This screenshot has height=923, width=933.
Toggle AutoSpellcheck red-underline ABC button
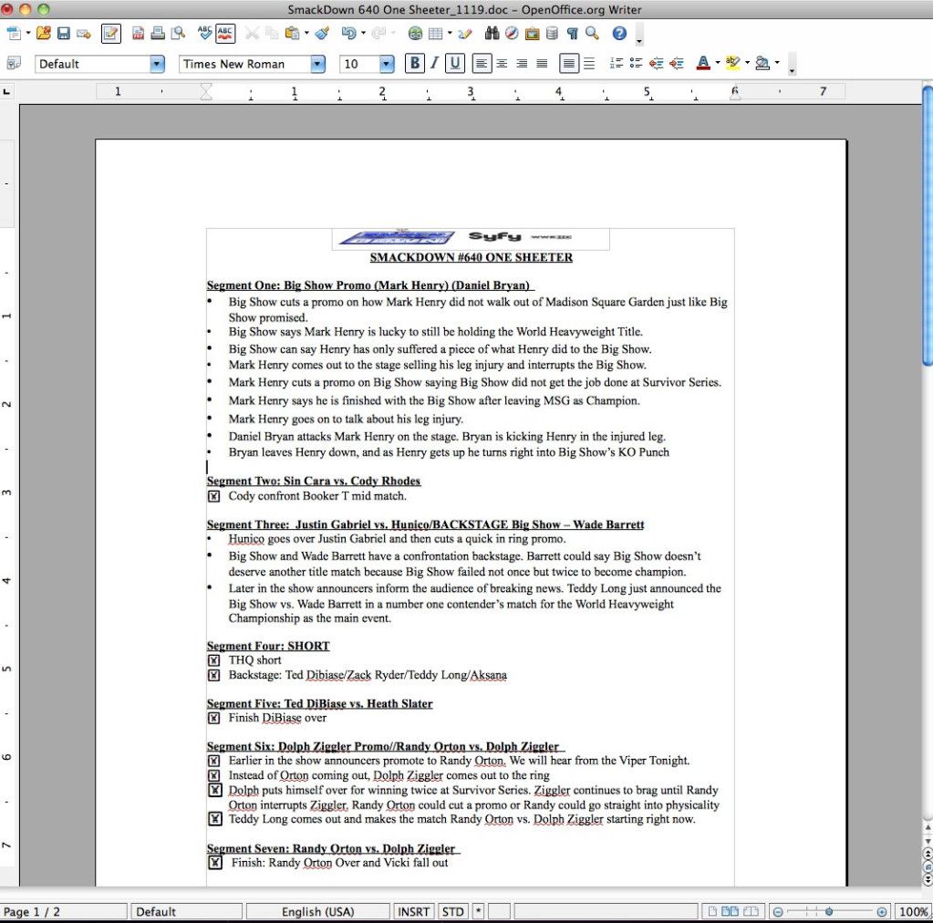pyautogui.click(x=224, y=34)
